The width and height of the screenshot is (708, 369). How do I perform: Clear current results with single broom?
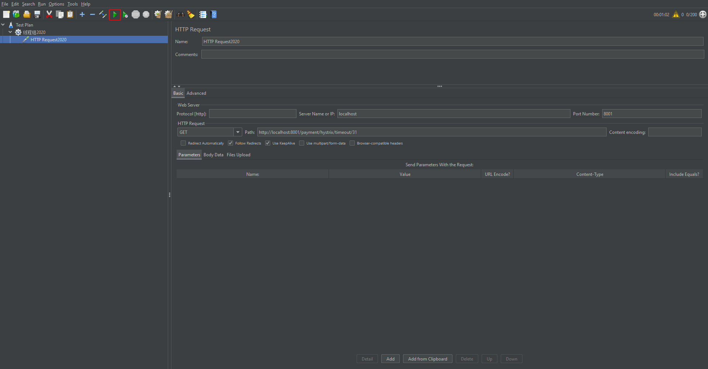coord(158,14)
